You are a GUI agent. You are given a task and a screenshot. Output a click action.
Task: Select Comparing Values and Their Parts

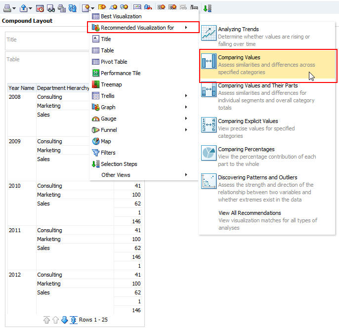(267, 96)
